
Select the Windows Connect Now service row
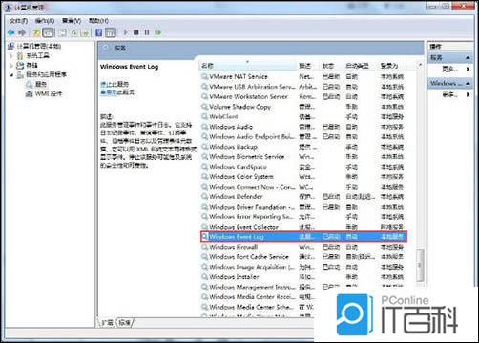click(x=303, y=187)
